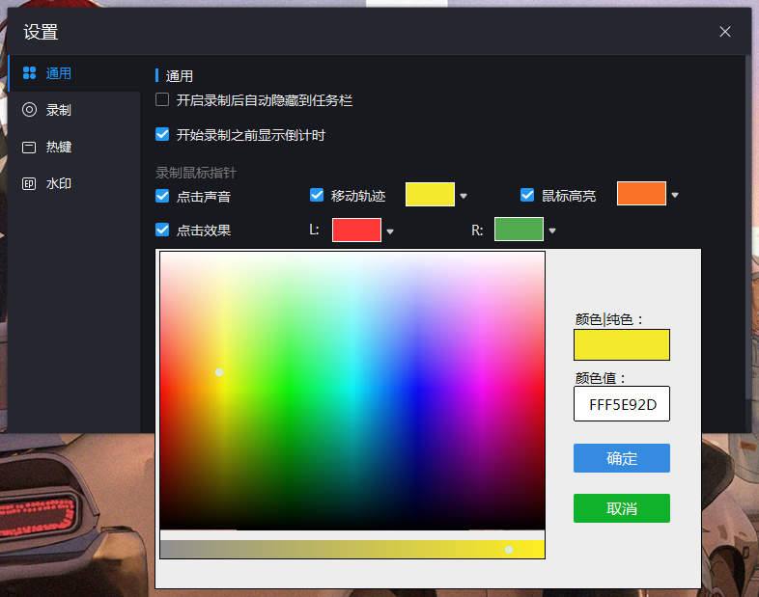
Task: Toggle the 移动轨迹 checkbox
Action: point(317,195)
